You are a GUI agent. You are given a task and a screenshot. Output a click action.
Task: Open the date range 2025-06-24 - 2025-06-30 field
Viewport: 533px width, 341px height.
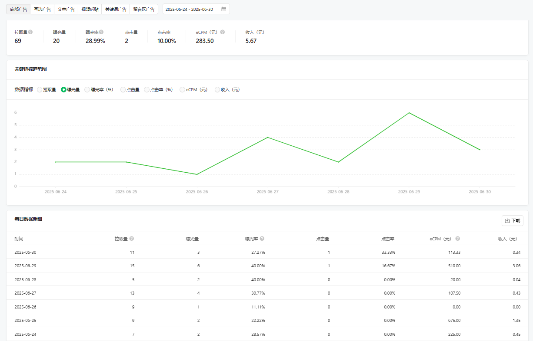pos(196,9)
